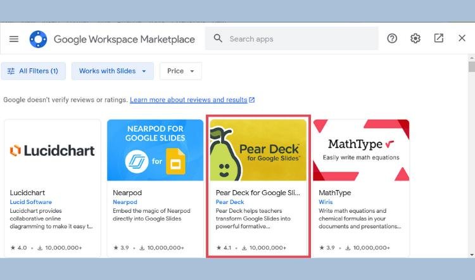Open the help question mark icon
The height and width of the screenshot is (280, 475).
[392, 39]
